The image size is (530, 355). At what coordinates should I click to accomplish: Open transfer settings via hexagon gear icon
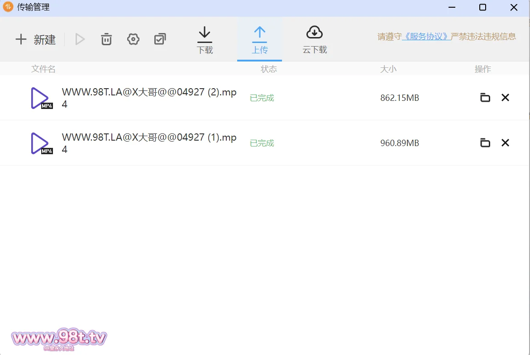click(133, 39)
